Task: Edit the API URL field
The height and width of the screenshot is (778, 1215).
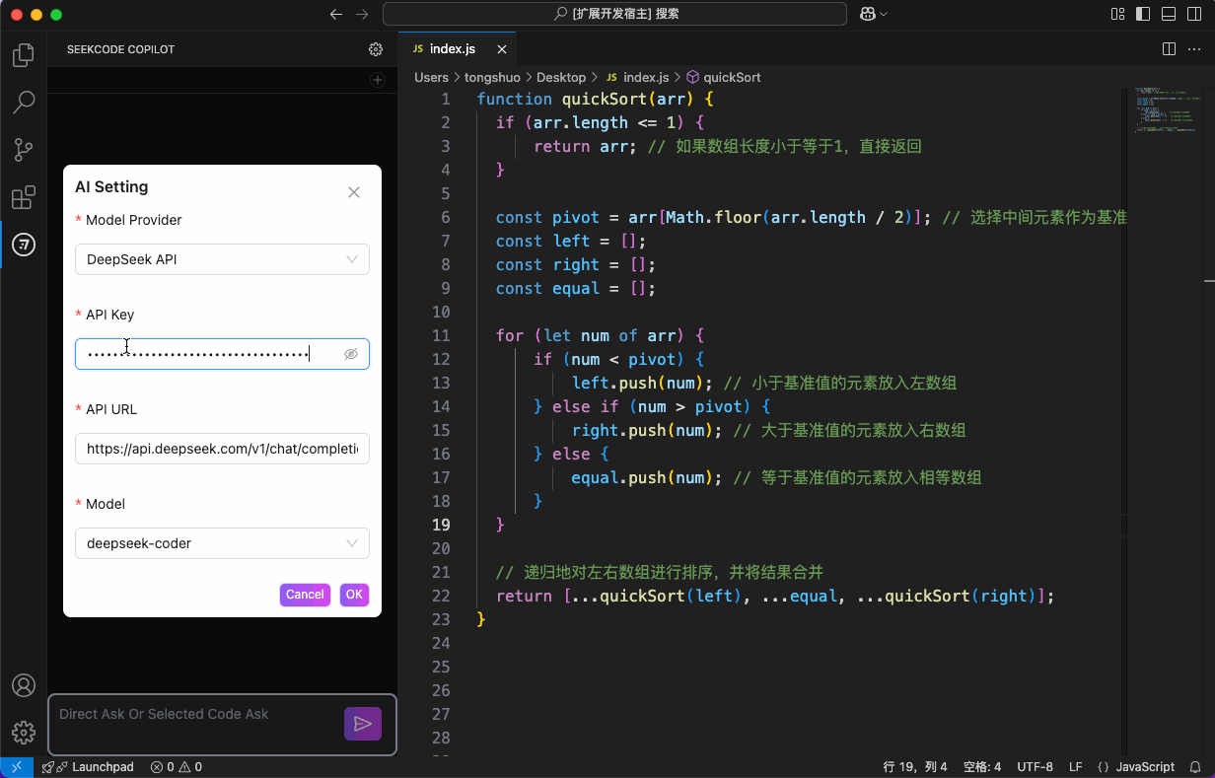Action: tap(222, 449)
